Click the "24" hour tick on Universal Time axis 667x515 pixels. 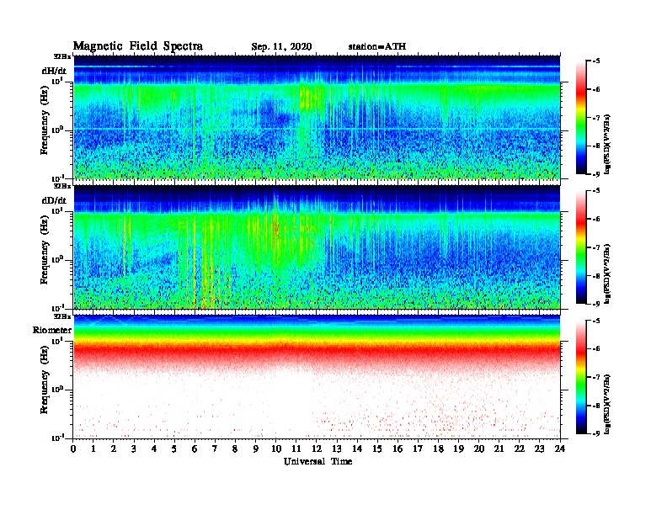click(x=560, y=449)
